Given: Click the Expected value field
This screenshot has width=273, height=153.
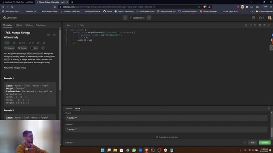Looking at the screenshot, I should (x=166, y=129).
